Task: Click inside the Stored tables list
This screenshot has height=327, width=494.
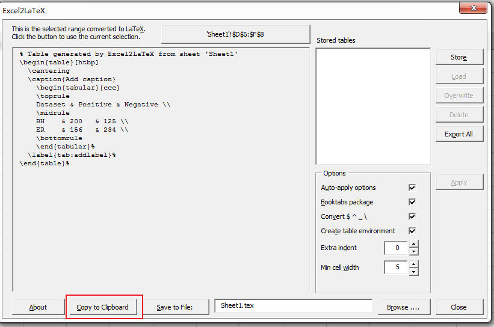Action: coord(373,106)
